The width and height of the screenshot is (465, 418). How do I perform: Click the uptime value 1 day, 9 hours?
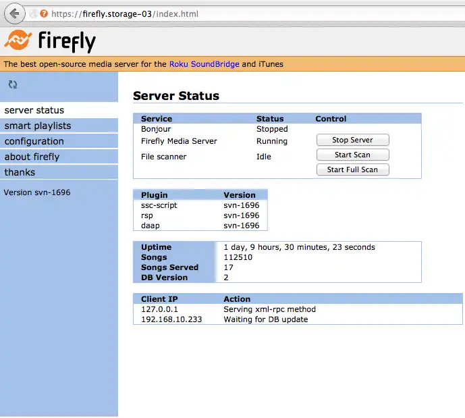(x=299, y=247)
